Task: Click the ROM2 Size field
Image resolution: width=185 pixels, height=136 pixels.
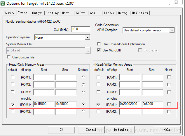Action: (66, 85)
